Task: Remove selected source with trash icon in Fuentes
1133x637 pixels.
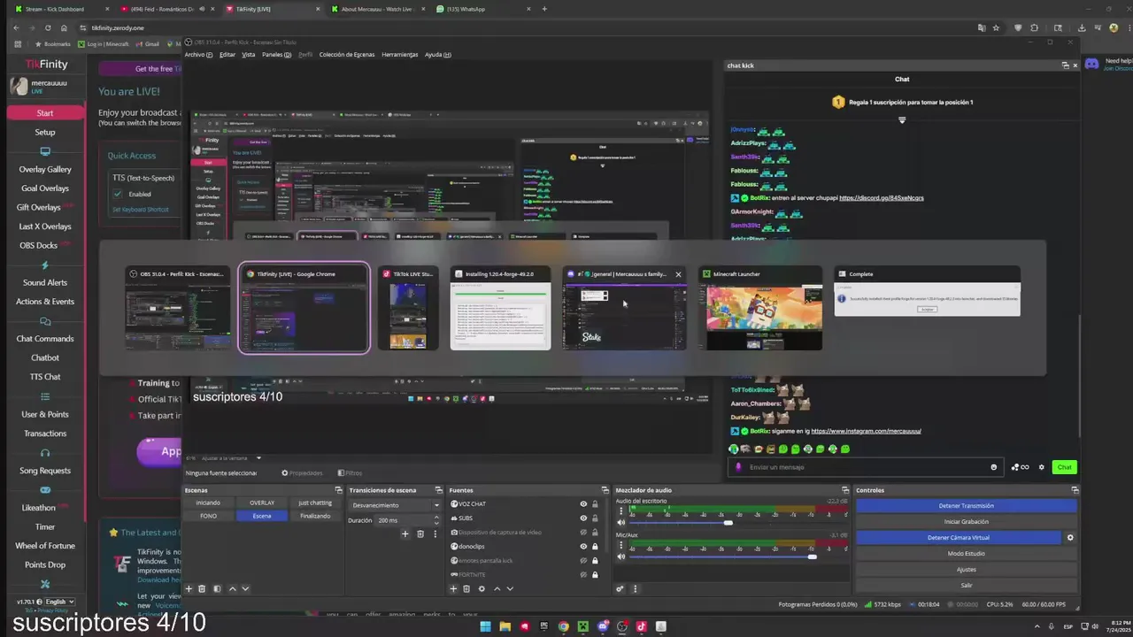Action: pyautogui.click(x=466, y=588)
